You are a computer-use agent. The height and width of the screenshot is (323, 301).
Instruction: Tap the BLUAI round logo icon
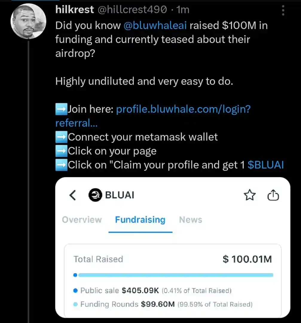[95, 195]
